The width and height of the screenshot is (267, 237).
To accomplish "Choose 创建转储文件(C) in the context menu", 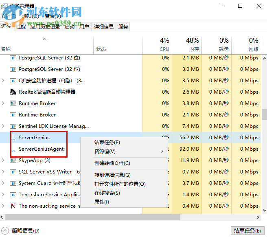I will [x=112, y=163].
